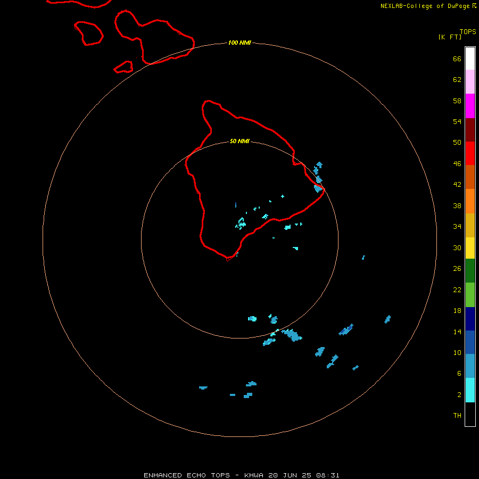The image size is (479, 479).
Task: Click the '42' legend value
Action: point(457,185)
